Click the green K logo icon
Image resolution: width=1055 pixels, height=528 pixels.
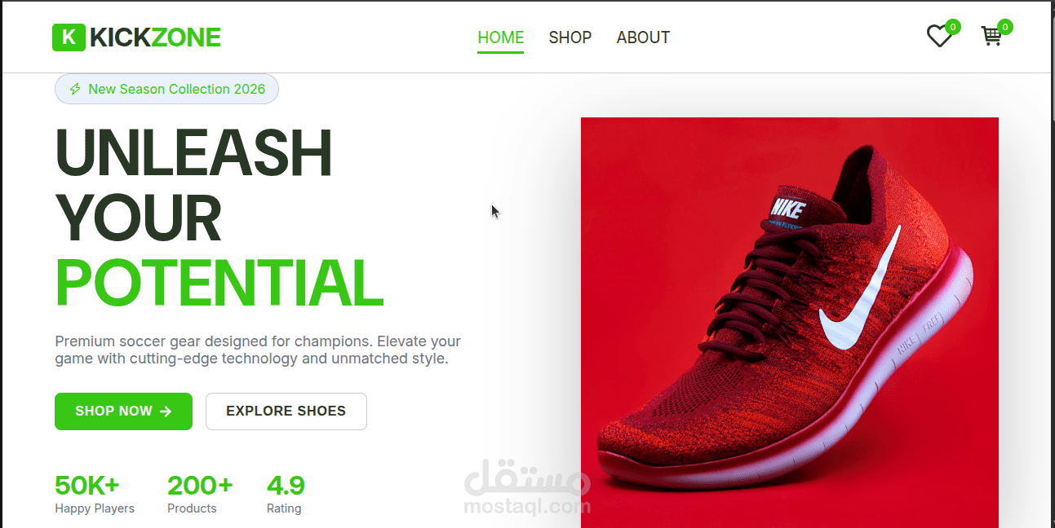[69, 37]
